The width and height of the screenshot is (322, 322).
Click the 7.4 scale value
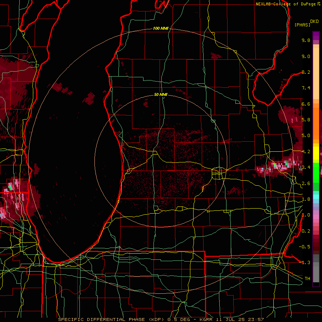[306, 88]
